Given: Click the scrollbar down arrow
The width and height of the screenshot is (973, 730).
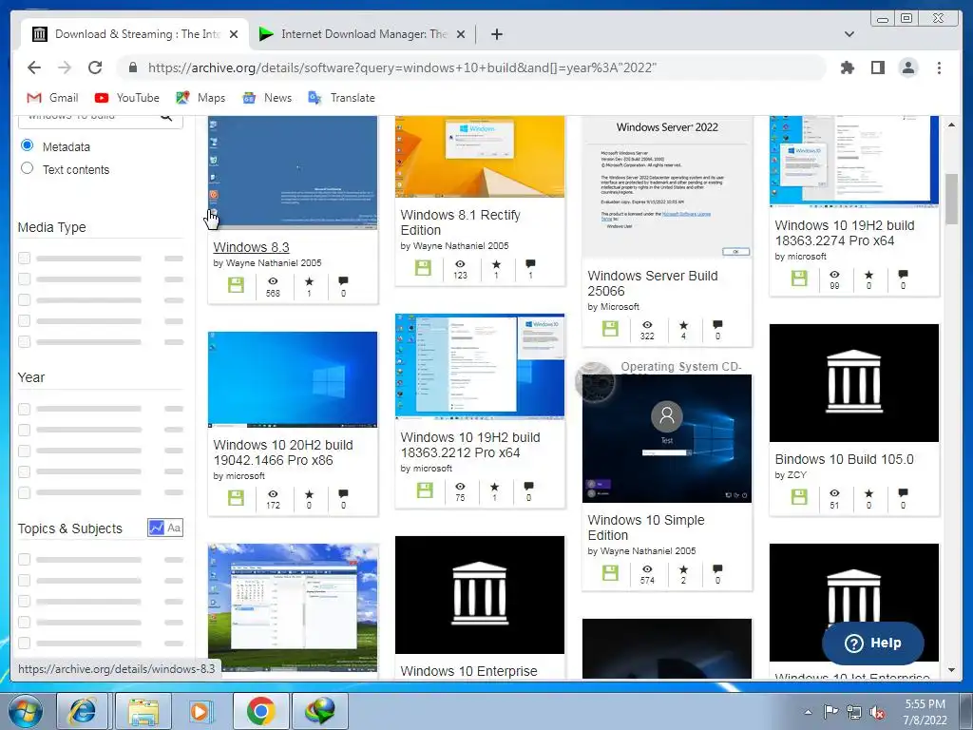Looking at the screenshot, I should pyautogui.click(x=951, y=670).
